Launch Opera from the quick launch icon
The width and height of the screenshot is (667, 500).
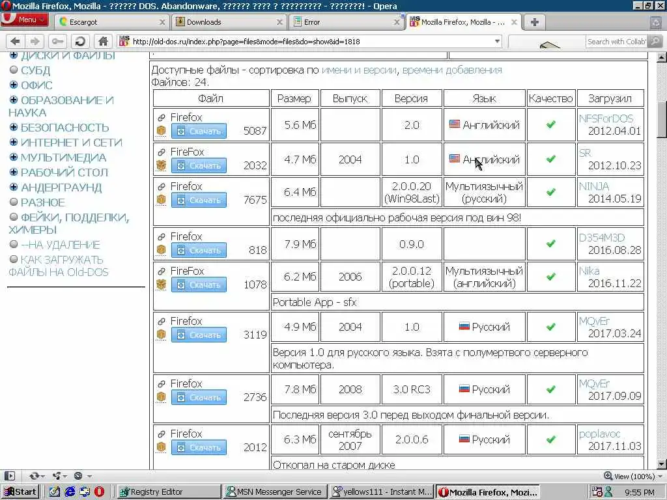pyautogui.click(x=99, y=492)
